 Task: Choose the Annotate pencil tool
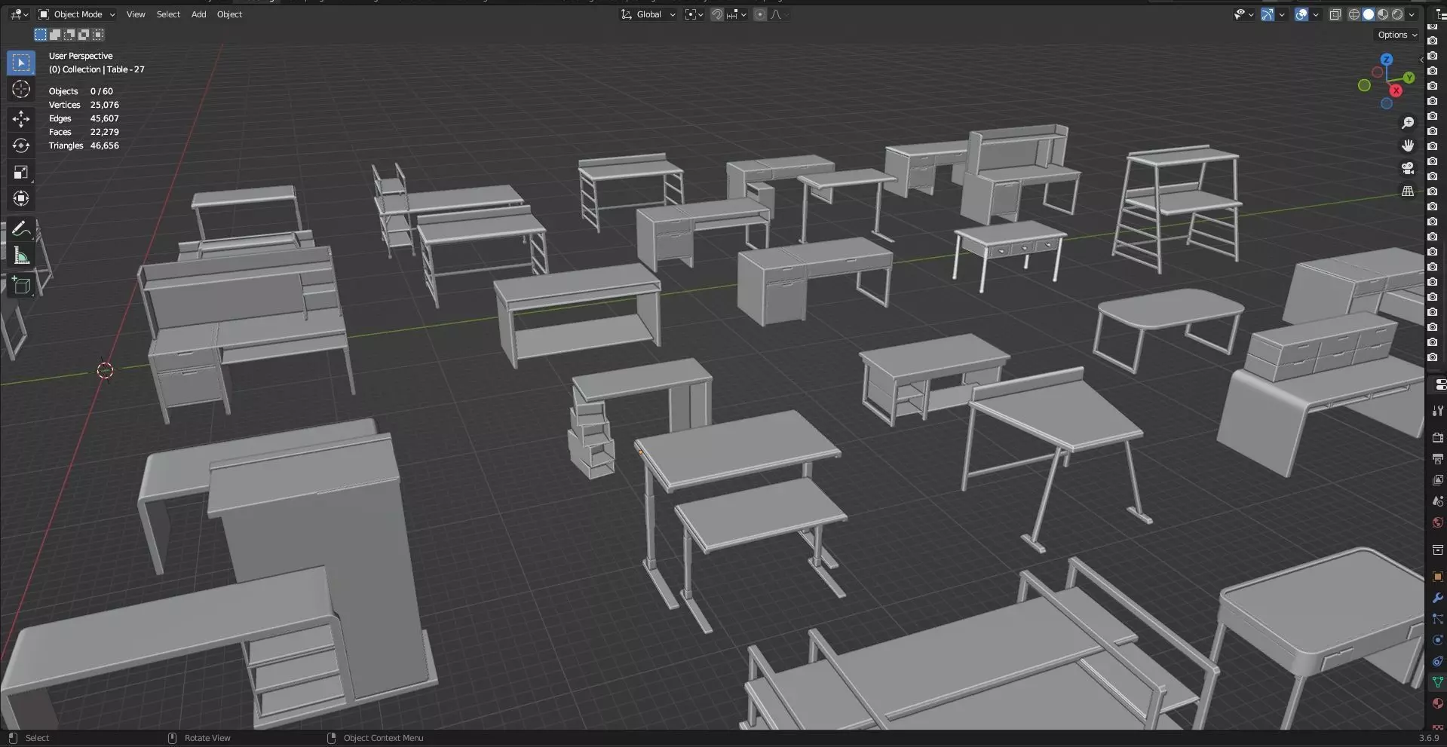[21, 229]
